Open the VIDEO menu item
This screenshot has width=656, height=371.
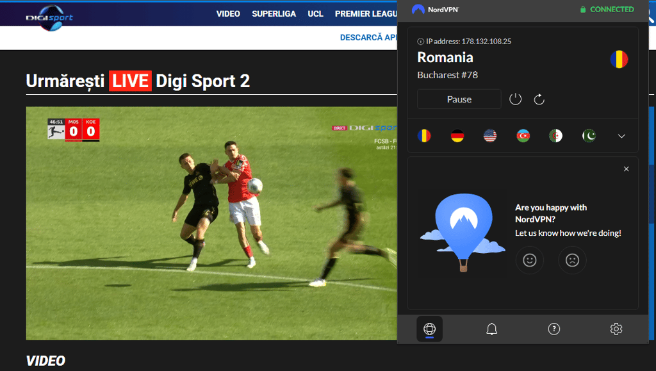(228, 14)
